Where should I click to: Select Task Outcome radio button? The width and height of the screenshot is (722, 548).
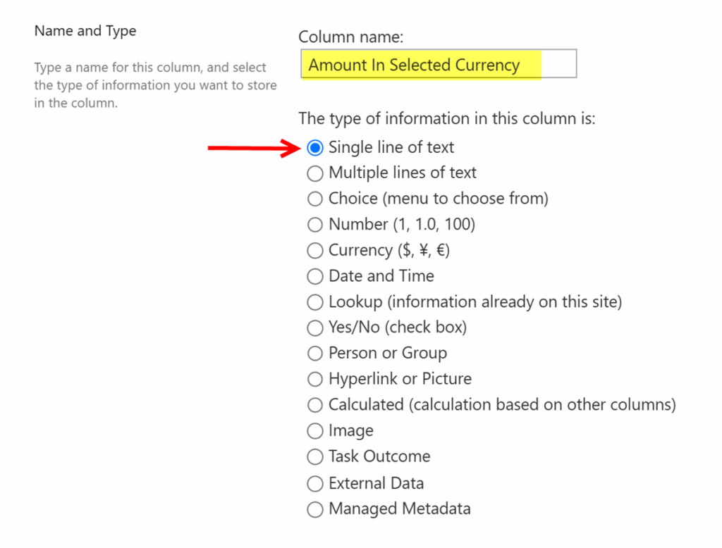pos(315,456)
